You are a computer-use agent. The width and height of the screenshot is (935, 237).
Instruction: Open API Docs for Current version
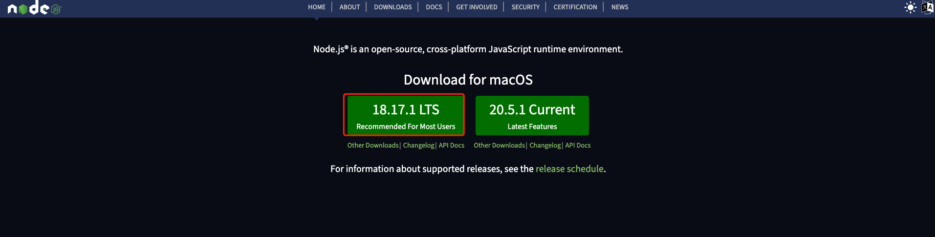point(578,146)
